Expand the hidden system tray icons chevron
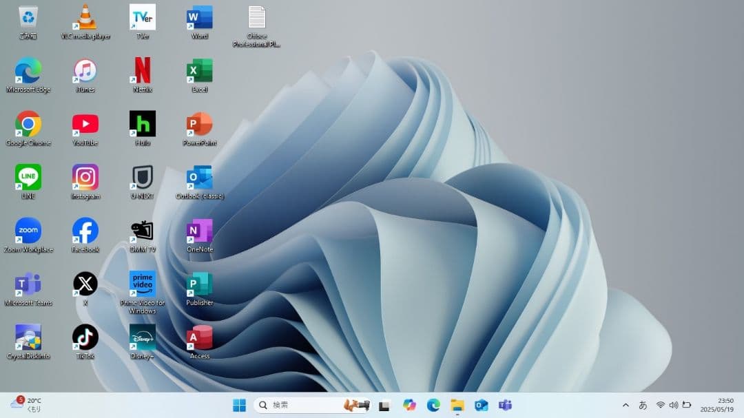Screen dimensions: 744x418 click(x=626, y=405)
